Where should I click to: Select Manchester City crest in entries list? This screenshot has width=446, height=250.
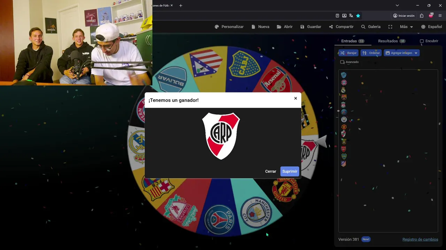(344, 119)
